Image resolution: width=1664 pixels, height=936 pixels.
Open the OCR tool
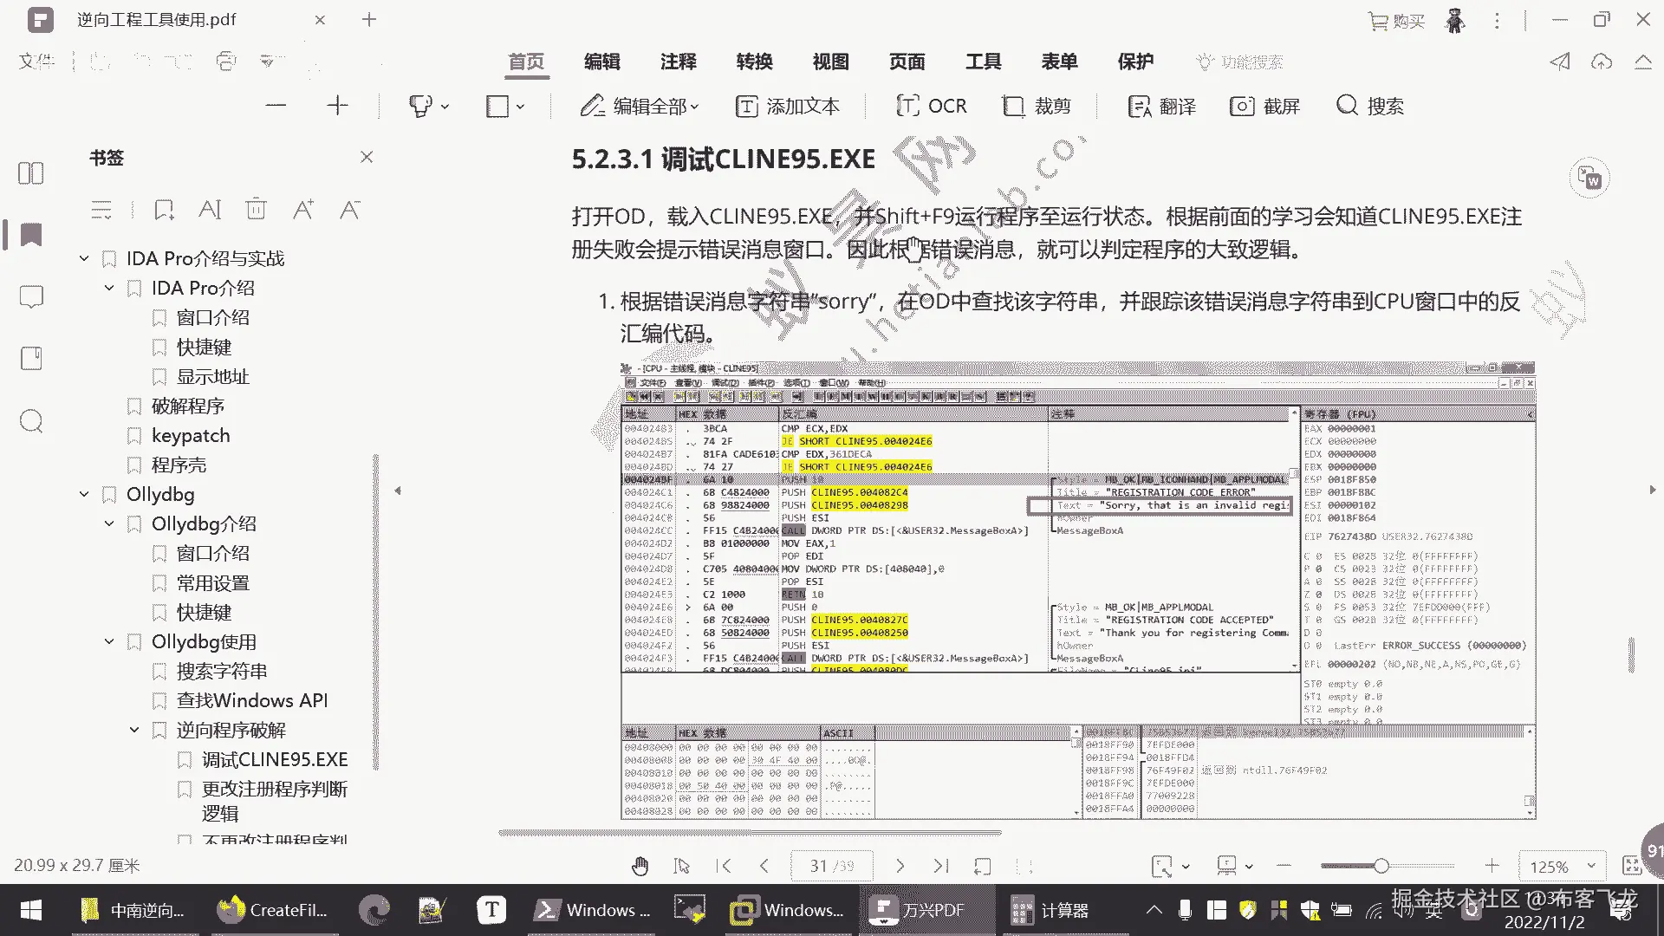coord(932,106)
